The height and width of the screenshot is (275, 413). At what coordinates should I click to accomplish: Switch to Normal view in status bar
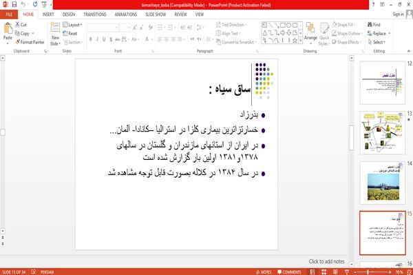313,272
